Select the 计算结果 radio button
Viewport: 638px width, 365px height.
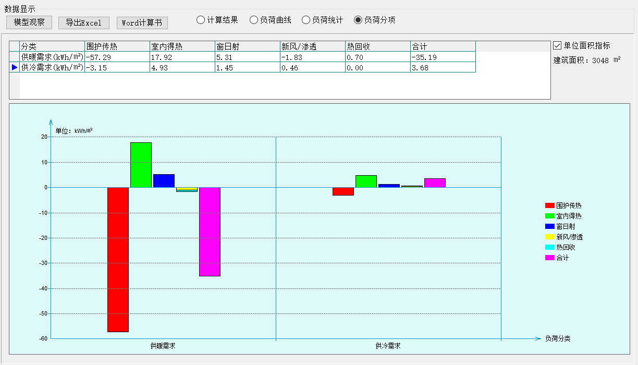[x=201, y=20]
